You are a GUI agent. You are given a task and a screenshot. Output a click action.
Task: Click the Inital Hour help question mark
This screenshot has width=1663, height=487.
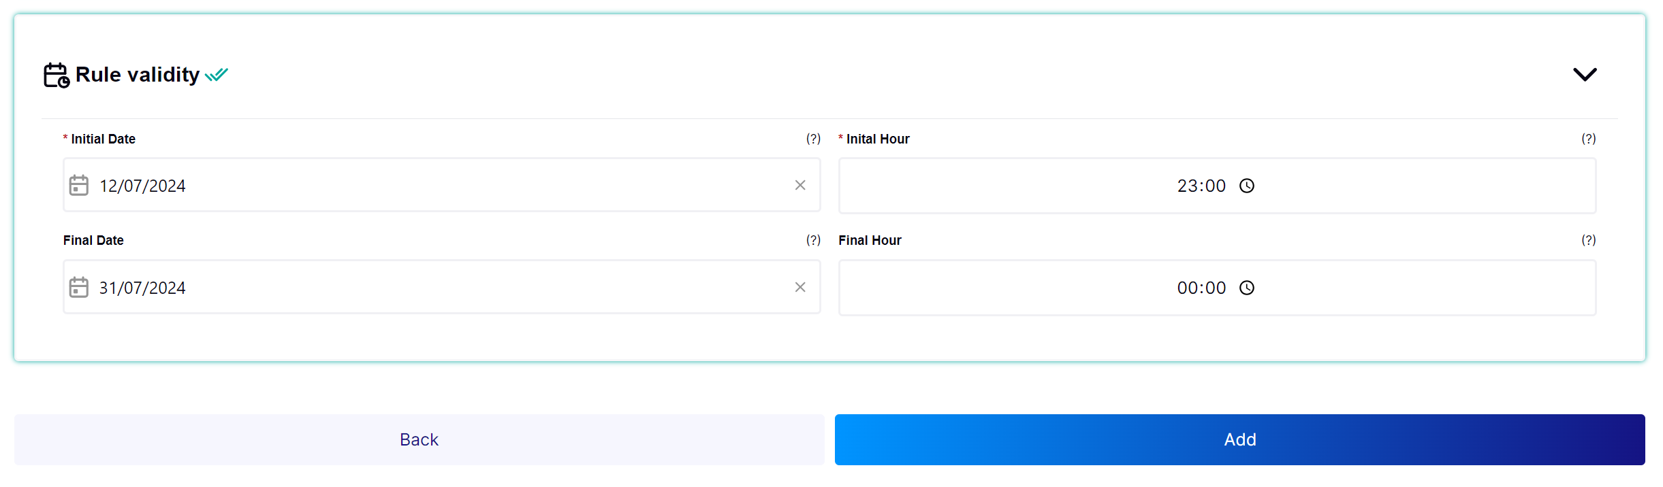pyautogui.click(x=1588, y=139)
